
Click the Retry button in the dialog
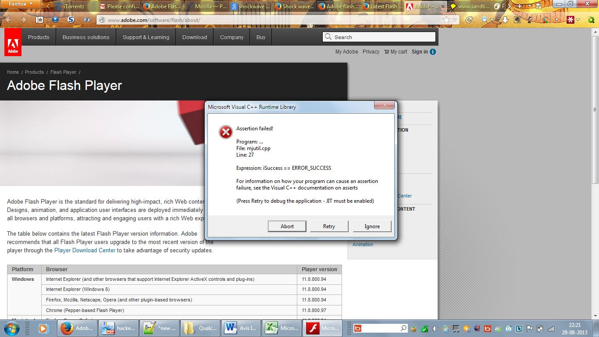(x=329, y=226)
